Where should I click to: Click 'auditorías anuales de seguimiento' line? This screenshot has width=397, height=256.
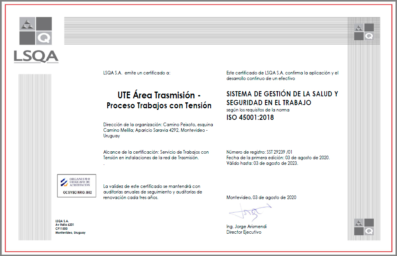click(152, 192)
